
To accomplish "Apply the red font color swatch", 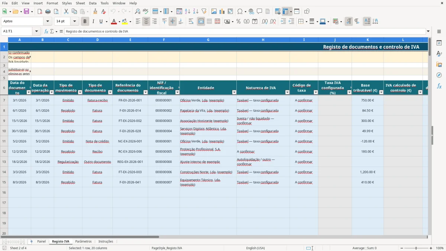I will pyautogui.click(x=114, y=22).
